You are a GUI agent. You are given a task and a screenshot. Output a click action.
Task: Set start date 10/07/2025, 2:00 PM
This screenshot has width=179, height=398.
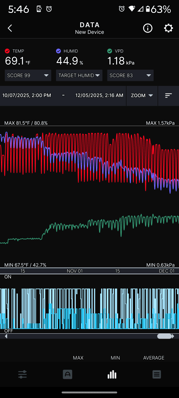pyautogui.click(x=27, y=96)
